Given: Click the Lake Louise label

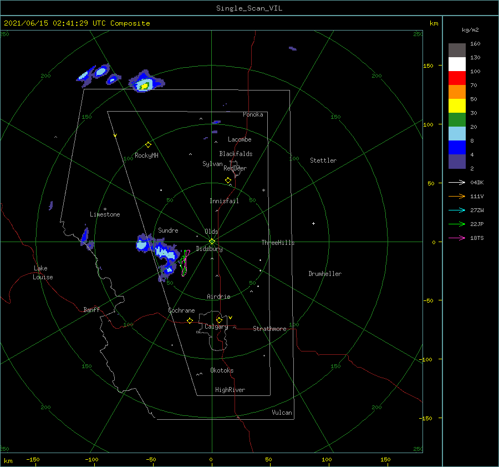Looking at the screenshot, I should point(43,273).
